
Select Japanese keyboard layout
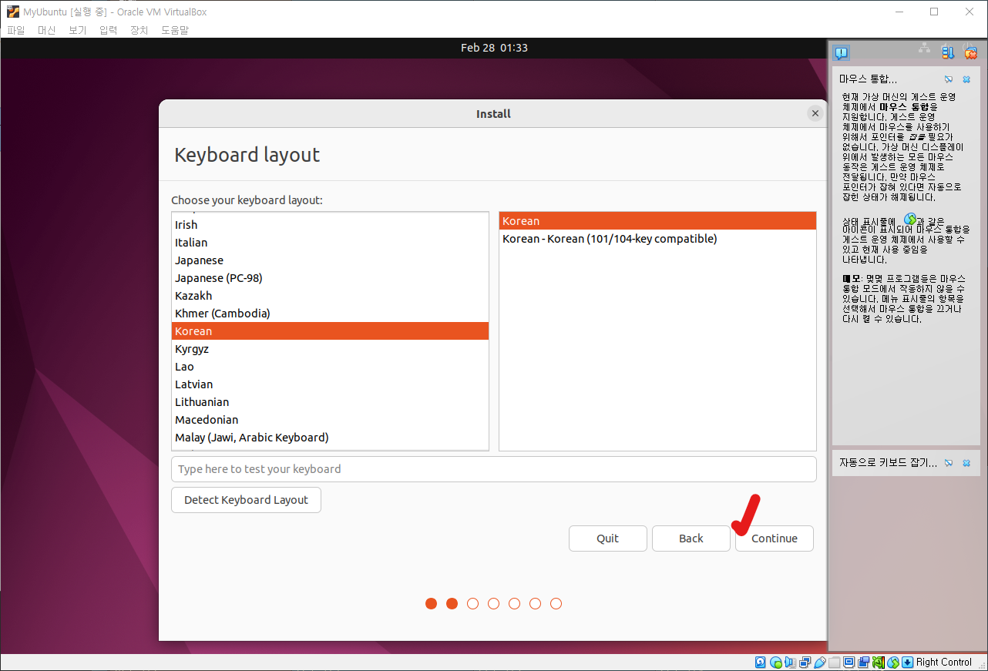point(330,260)
